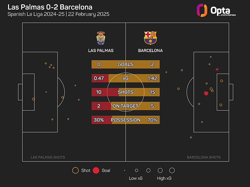This screenshot has width=250, height=187.
Task: Select the GOALS stat bar
Action: 125,65
